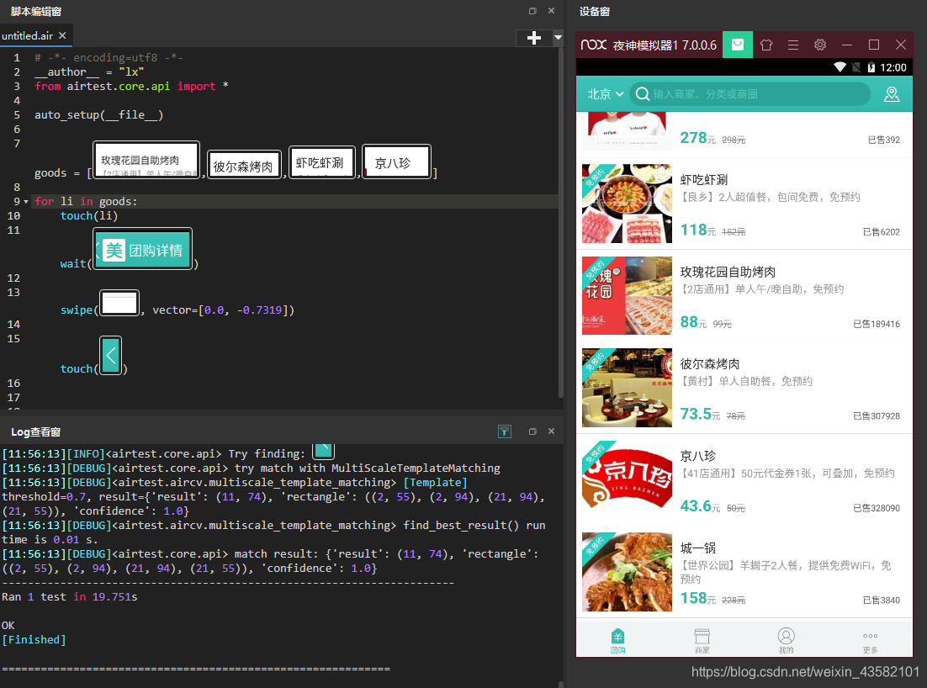The height and width of the screenshot is (688, 927).
Task: Click the blank swipe image template
Action: pos(119,303)
